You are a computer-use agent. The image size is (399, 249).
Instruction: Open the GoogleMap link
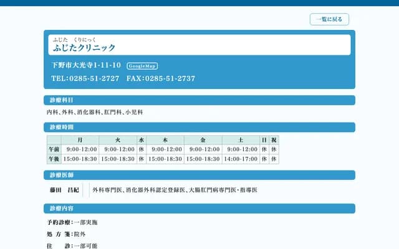(x=142, y=66)
